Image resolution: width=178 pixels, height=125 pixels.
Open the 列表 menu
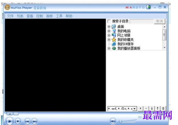20,16
